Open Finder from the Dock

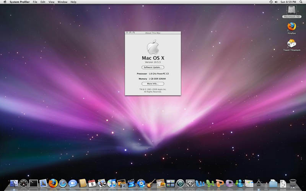point(14,184)
